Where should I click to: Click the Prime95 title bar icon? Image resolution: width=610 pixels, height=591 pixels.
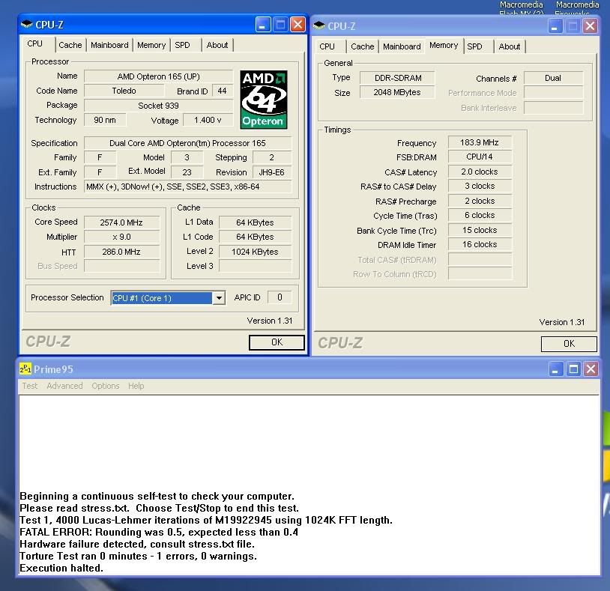tap(25, 369)
